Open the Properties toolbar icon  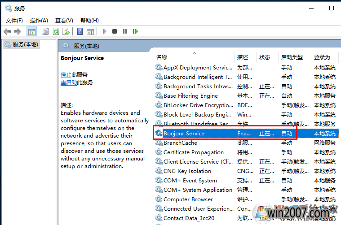point(45,32)
